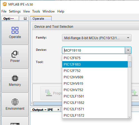The image size is (139, 125).
Task: Open the Operate panel icon
Action: click(15, 30)
